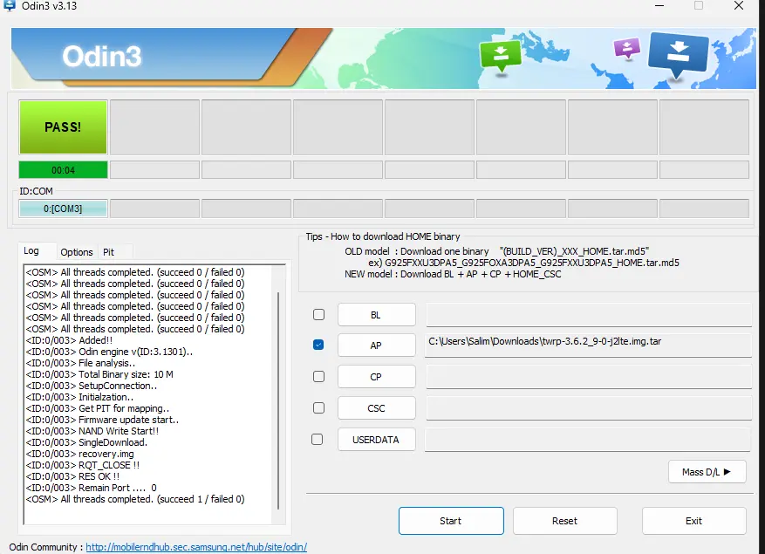The width and height of the screenshot is (765, 554).
Task: Click the CSC file path field
Action: click(x=589, y=408)
